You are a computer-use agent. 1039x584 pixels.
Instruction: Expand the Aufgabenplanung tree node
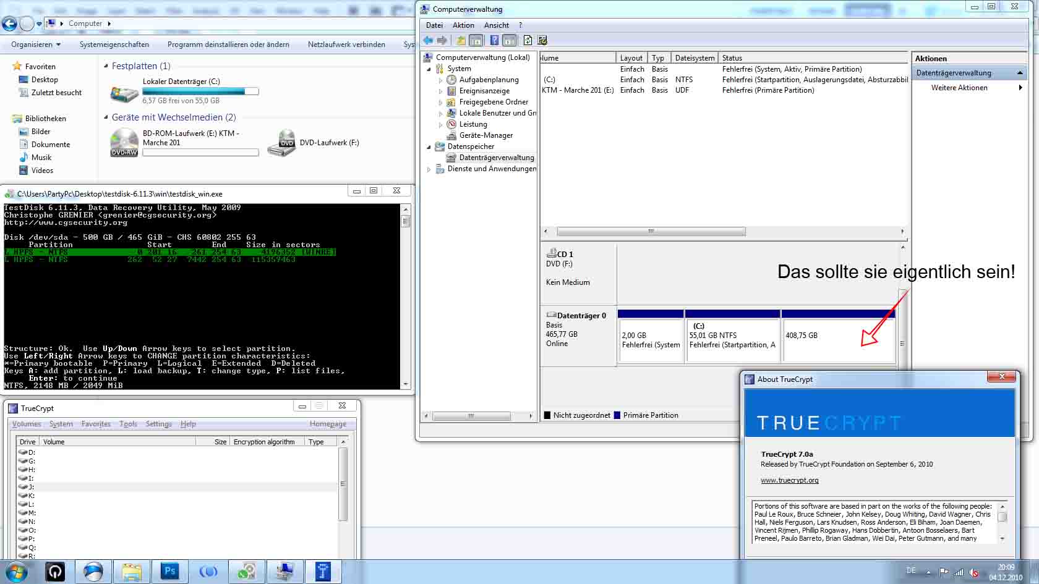click(x=440, y=80)
